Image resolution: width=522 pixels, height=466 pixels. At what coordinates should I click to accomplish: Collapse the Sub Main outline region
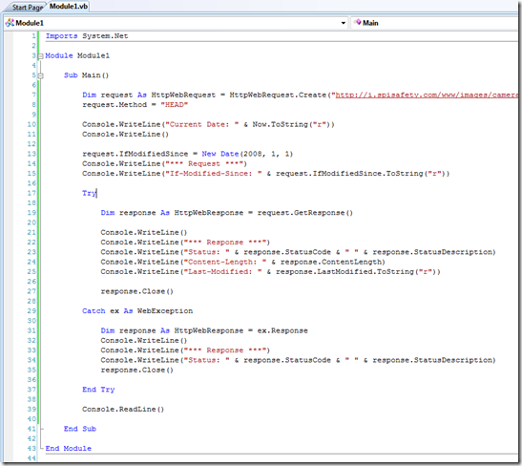[41, 76]
